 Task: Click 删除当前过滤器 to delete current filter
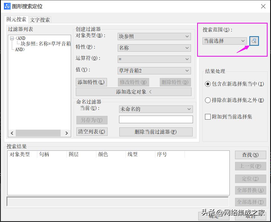[x=156, y=132]
